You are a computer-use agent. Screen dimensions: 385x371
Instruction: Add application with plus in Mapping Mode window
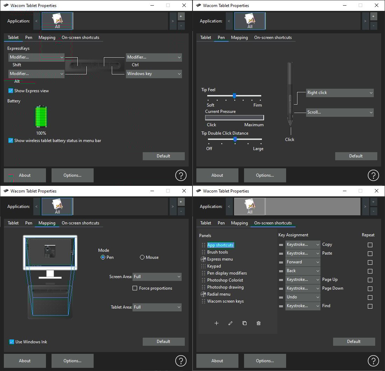[x=181, y=202]
